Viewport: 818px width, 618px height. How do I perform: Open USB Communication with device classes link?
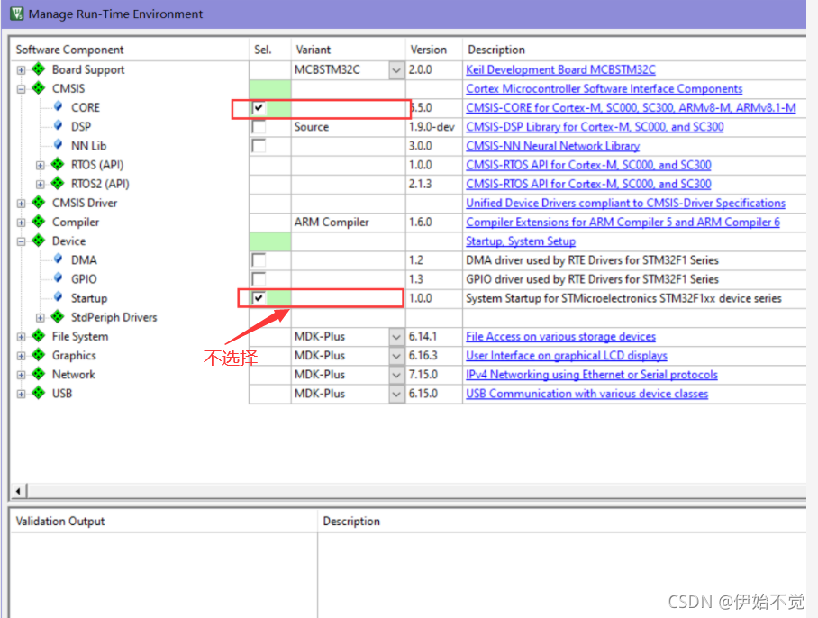tap(586, 394)
